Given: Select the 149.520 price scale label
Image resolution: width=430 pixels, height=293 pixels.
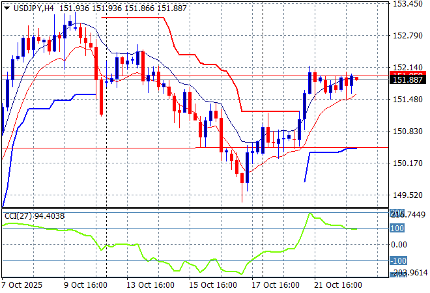Looking at the screenshot, I should click(408, 195).
